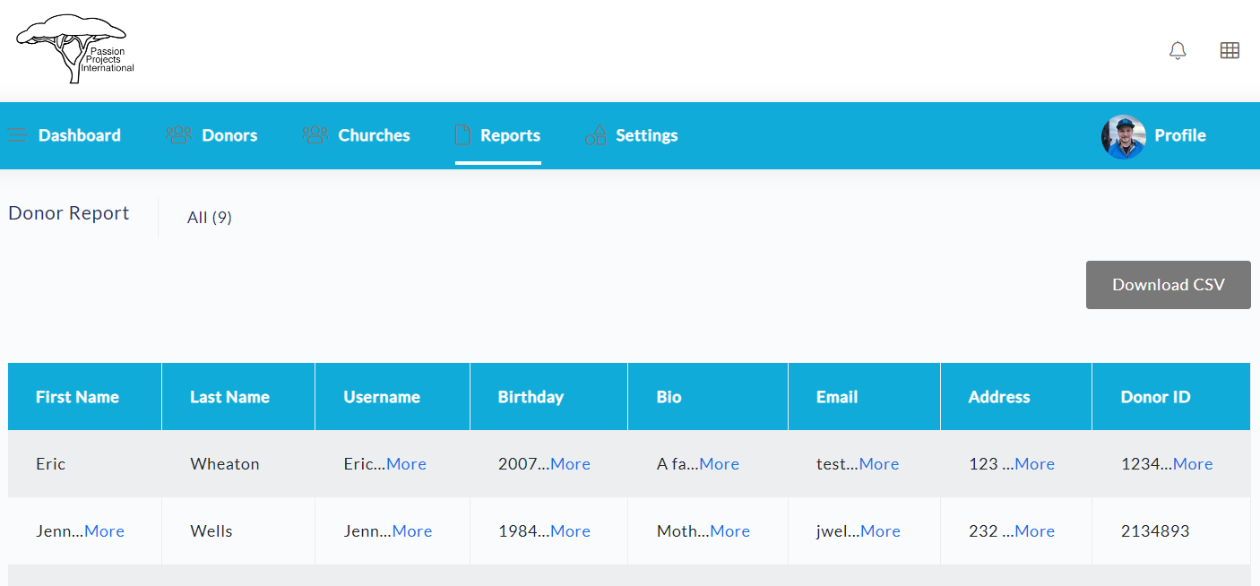The width and height of the screenshot is (1260, 586).
Task: Open the apps grid icon
Action: point(1230,51)
